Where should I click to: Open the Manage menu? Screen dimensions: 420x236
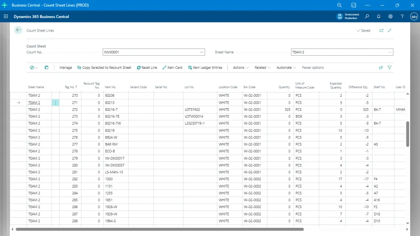[66, 67]
